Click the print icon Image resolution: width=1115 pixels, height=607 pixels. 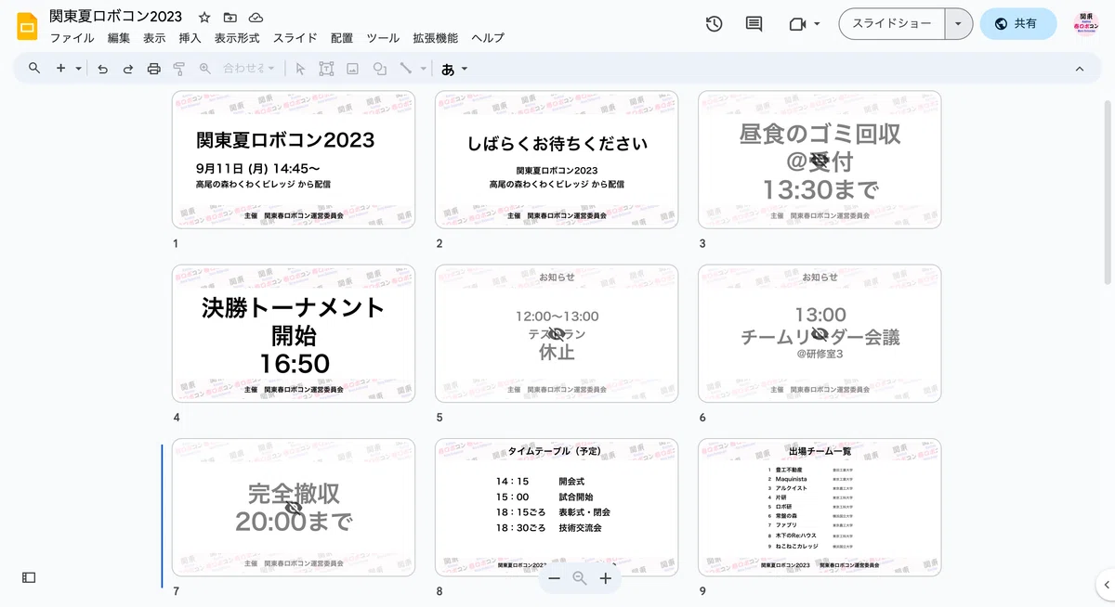coord(154,69)
